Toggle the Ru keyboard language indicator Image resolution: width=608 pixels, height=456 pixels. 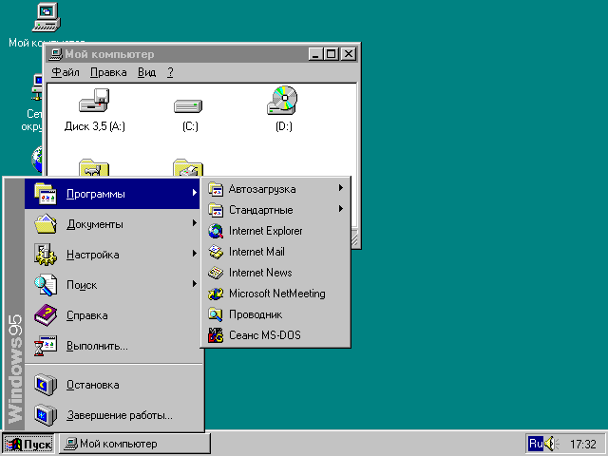536,444
